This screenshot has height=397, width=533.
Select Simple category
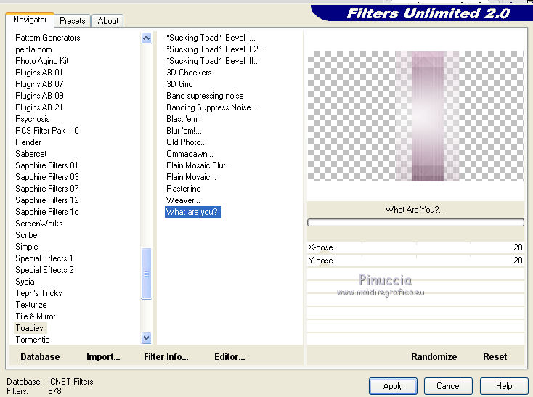pos(27,247)
